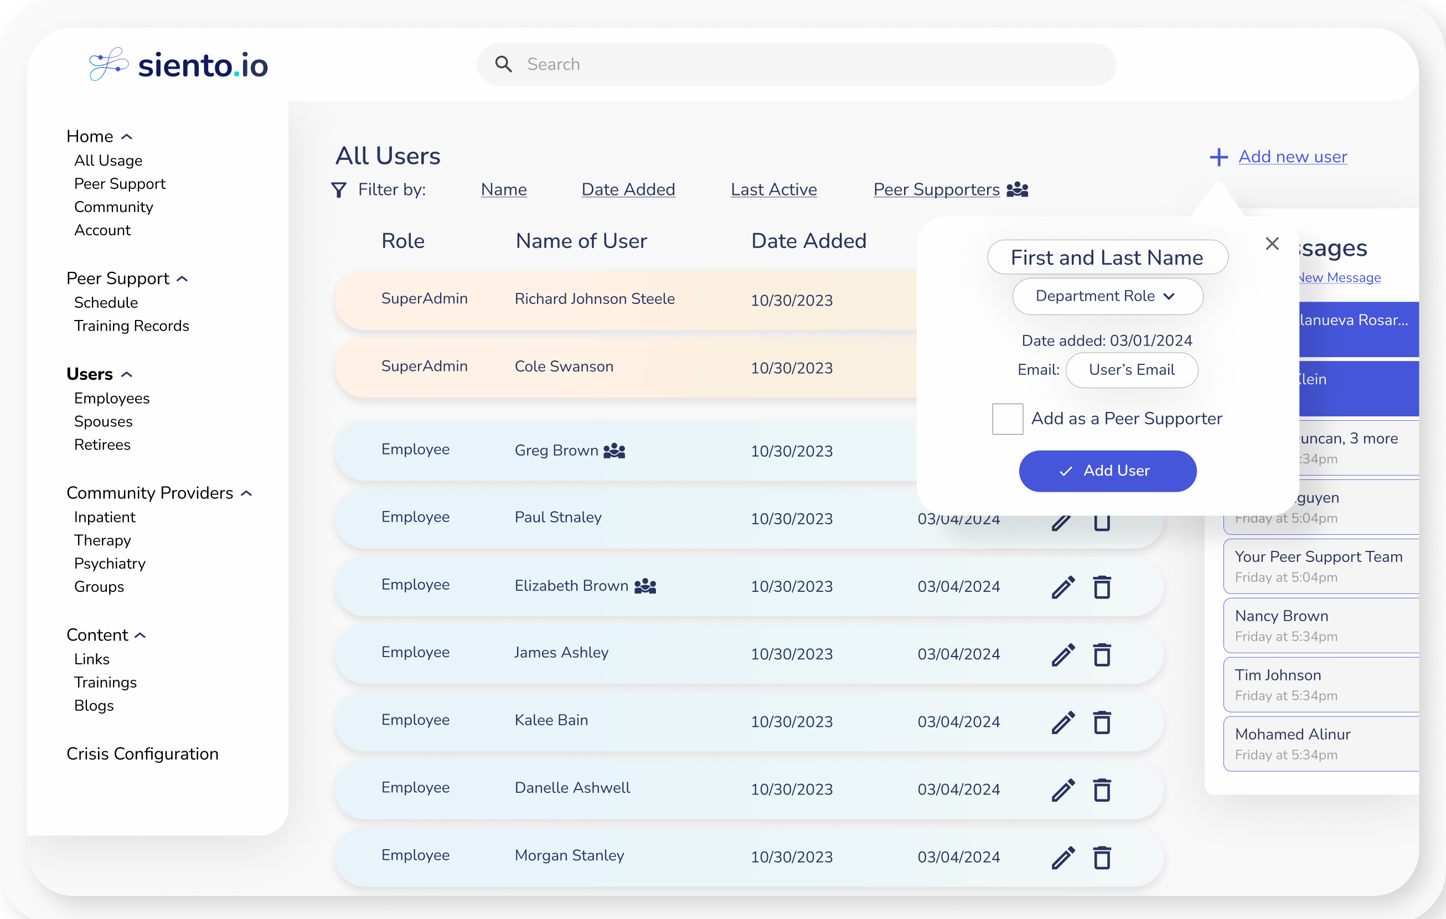The height and width of the screenshot is (919, 1446).
Task: Filter users by Last Active
Action: click(x=773, y=190)
